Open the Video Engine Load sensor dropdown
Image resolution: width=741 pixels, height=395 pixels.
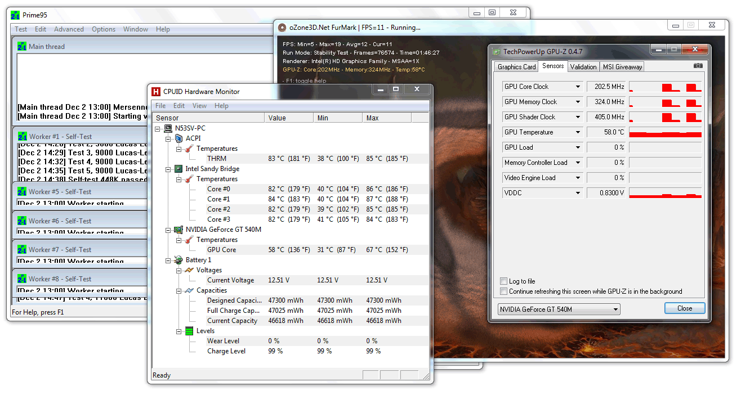click(578, 178)
